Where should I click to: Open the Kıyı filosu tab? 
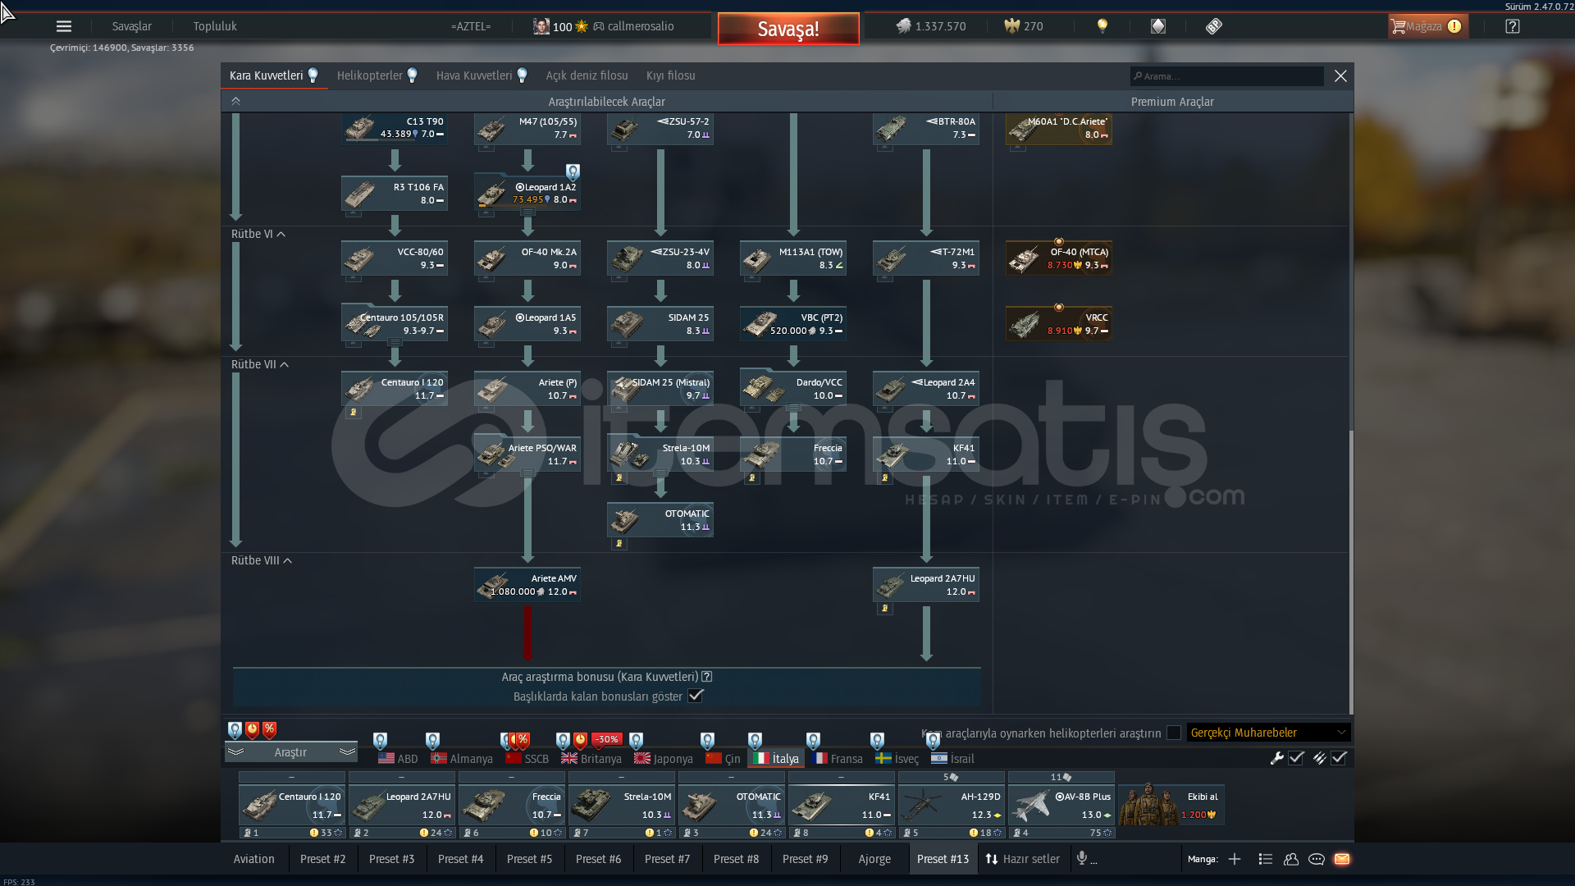(x=671, y=75)
